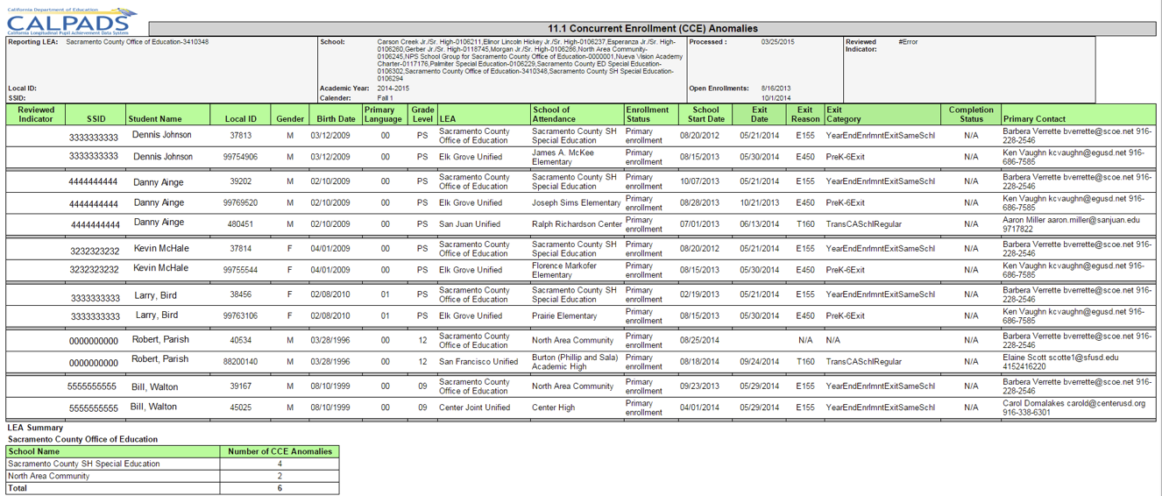The width and height of the screenshot is (1162, 496).
Task: Click Local ID 37814
Action: point(240,249)
